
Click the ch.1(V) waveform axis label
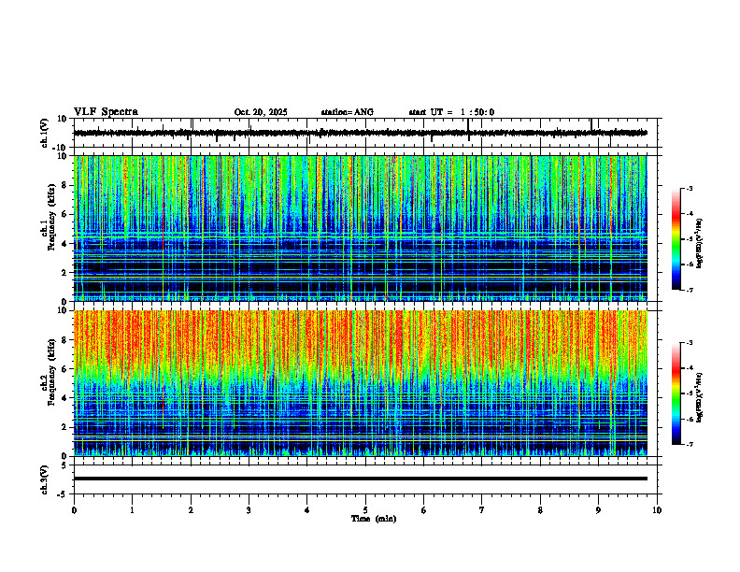[44, 133]
